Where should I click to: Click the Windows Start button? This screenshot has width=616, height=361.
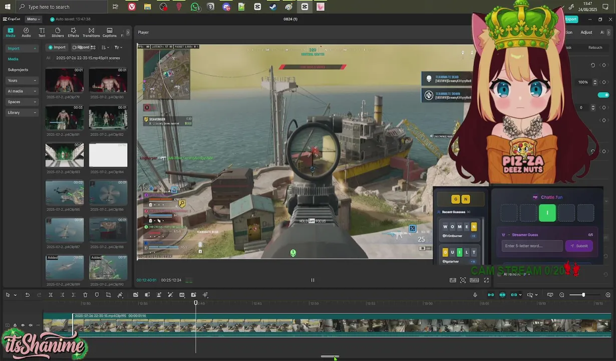tap(8, 7)
